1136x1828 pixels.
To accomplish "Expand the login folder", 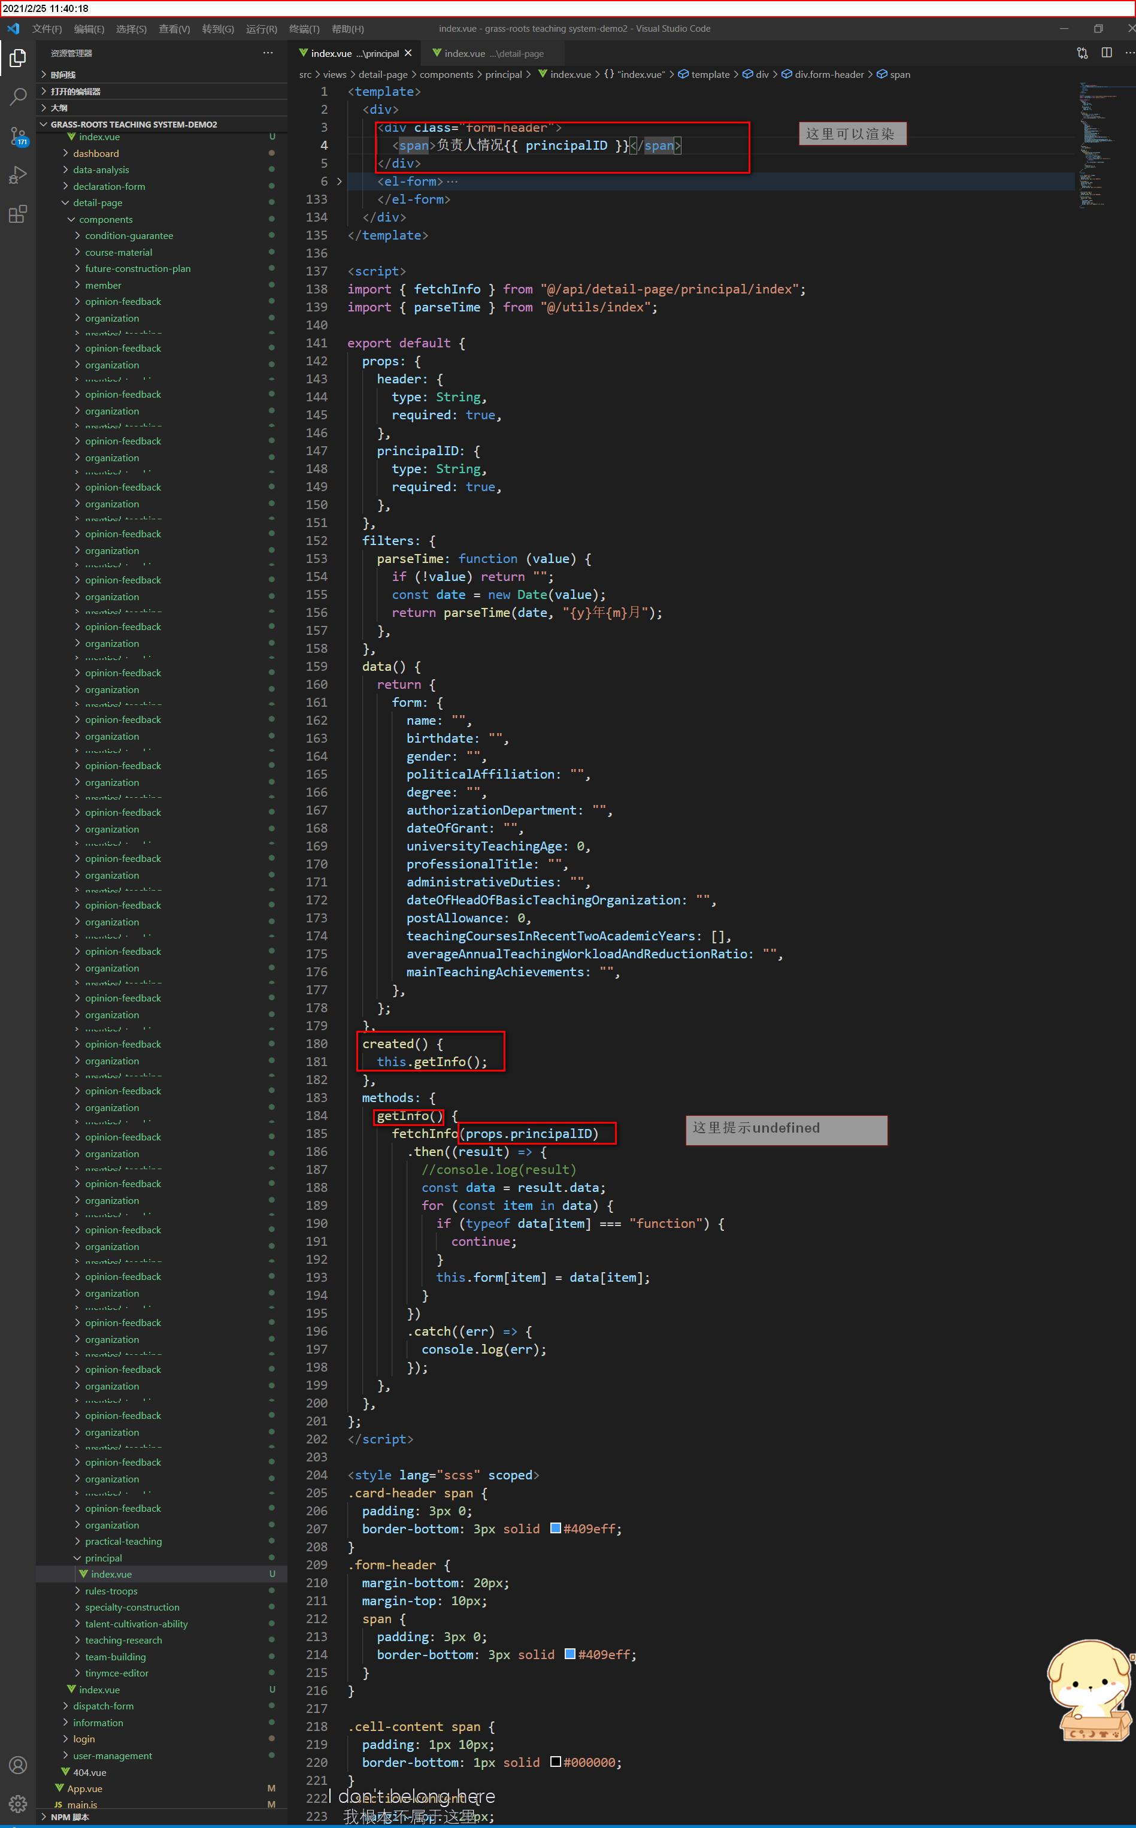I will tap(162, 1739).
